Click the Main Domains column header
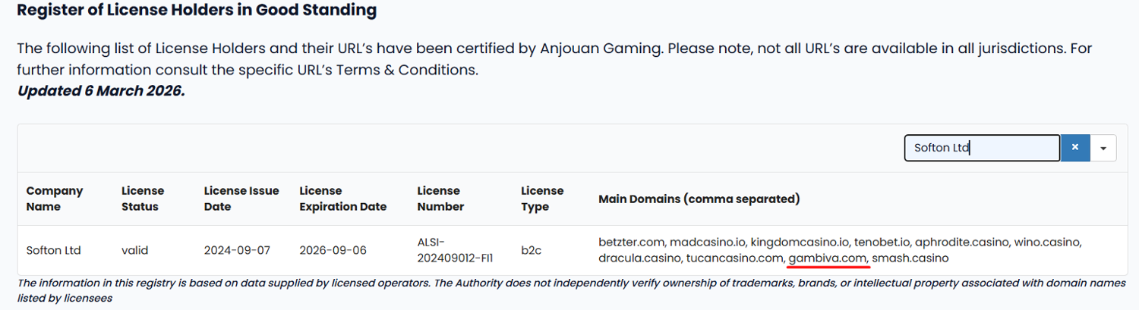The image size is (1139, 310). (699, 199)
